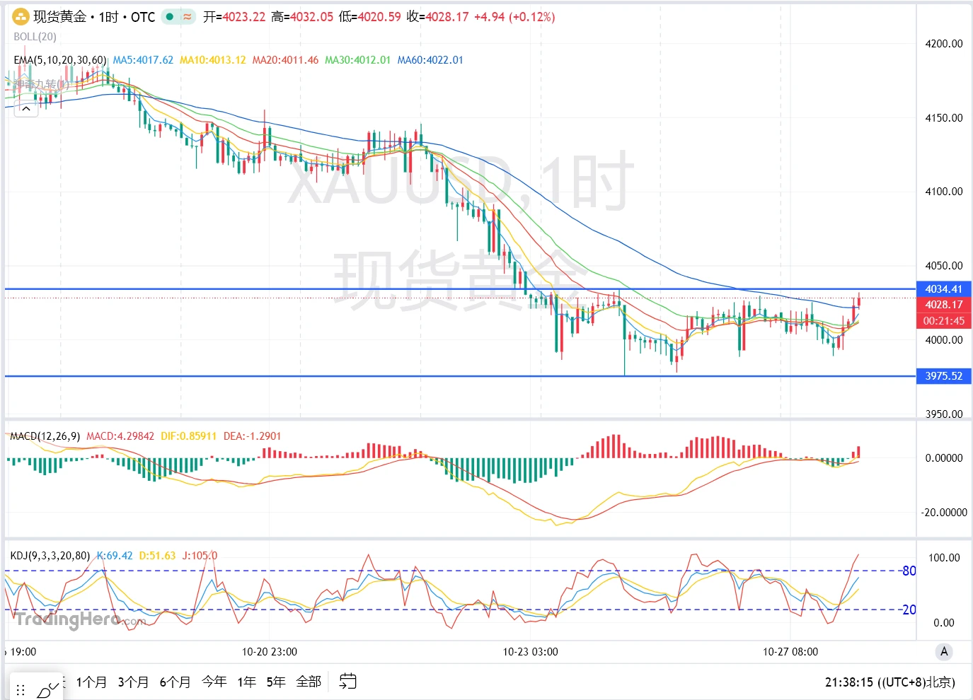
Task: Click the MA20:4011.46 value
Action: 285,60
